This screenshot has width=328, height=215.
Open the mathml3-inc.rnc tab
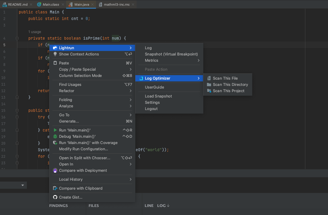(x=116, y=4)
